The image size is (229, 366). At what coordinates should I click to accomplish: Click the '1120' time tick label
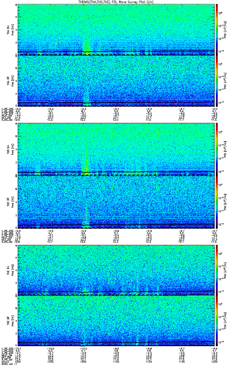pyautogui.click(x=149, y=361)
